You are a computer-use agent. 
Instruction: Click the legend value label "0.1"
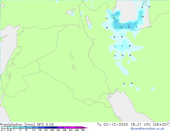click(3, 130)
